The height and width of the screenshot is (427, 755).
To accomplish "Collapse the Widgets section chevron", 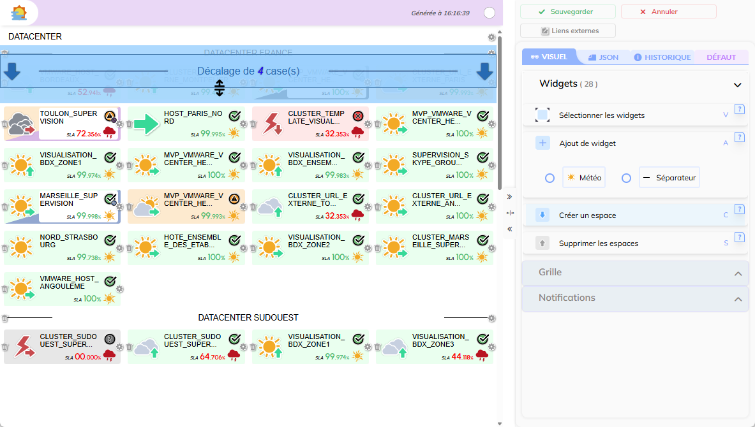I will click(x=738, y=85).
